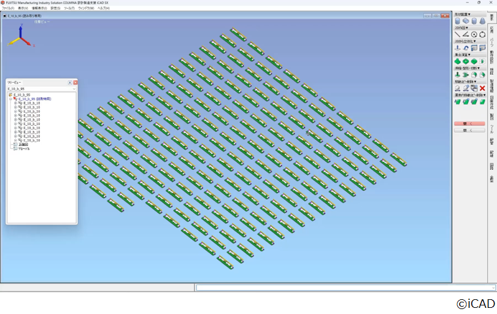The width and height of the screenshot is (497, 314).
Task: Open the ウィンドウ(W) menu
Action: (x=87, y=8)
